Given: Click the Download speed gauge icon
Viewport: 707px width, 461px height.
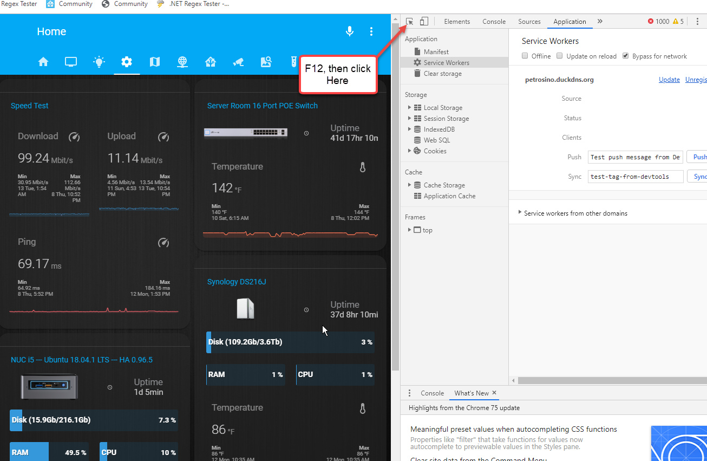Looking at the screenshot, I should (x=74, y=137).
